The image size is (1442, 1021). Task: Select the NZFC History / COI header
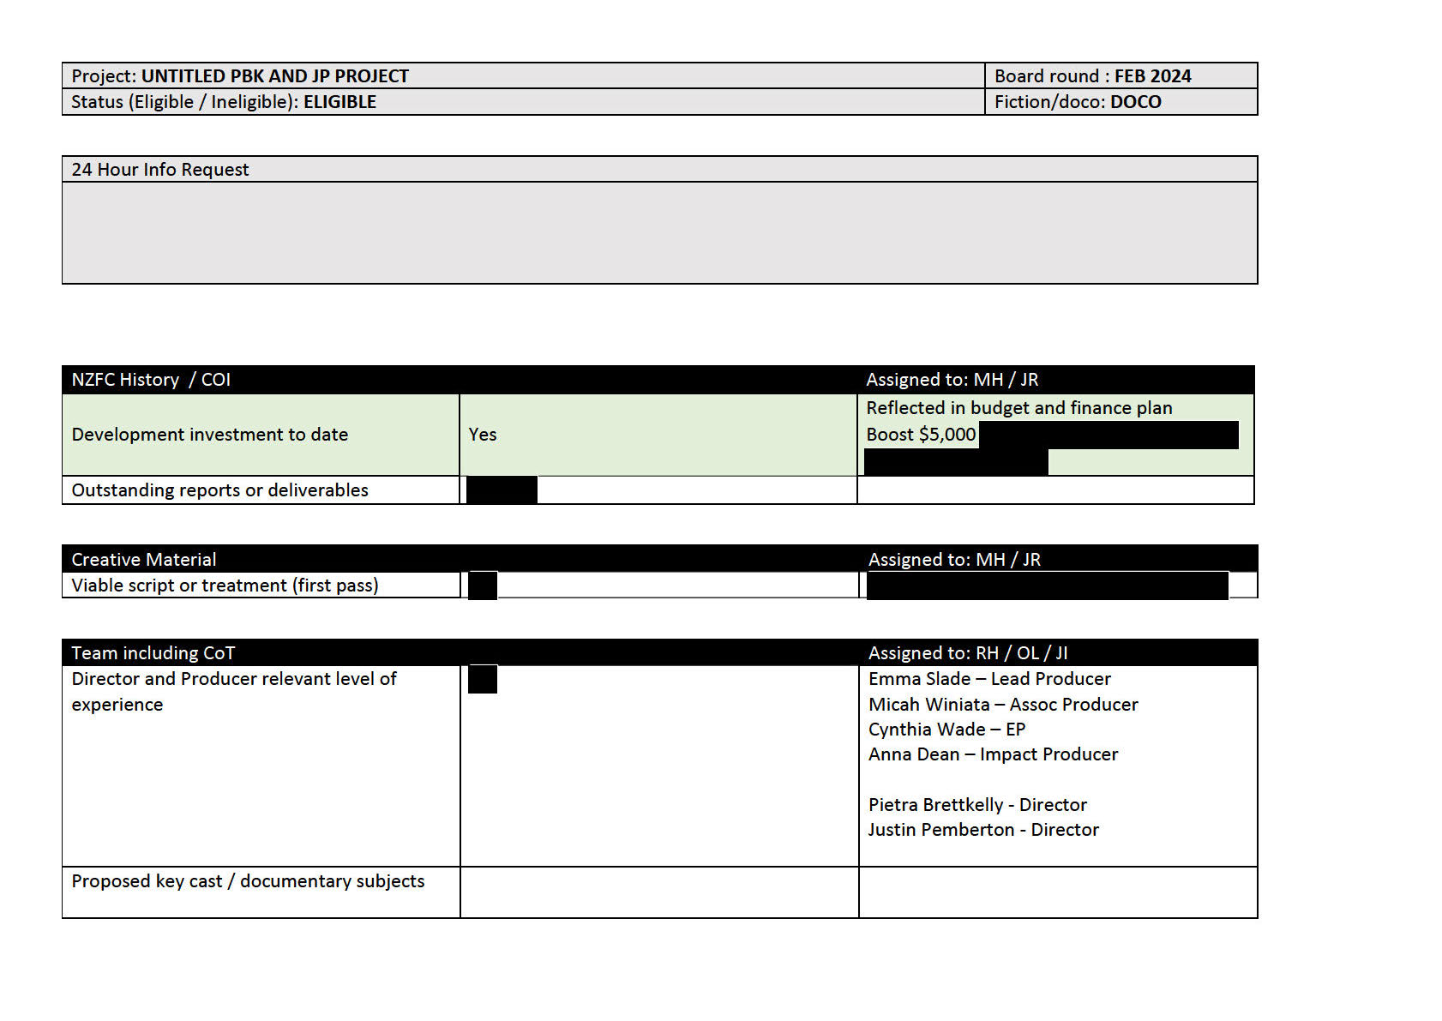(151, 380)
